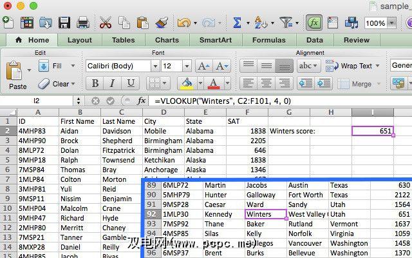Toggle Bold formatting
The height and width of the screenshot is (258, 412).
pyautogui.click(x=95, y=83)
